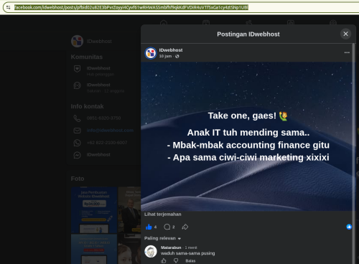
Task: Open Jasa Pembuatan Website photo thumbnail
Action: point(94,210)
